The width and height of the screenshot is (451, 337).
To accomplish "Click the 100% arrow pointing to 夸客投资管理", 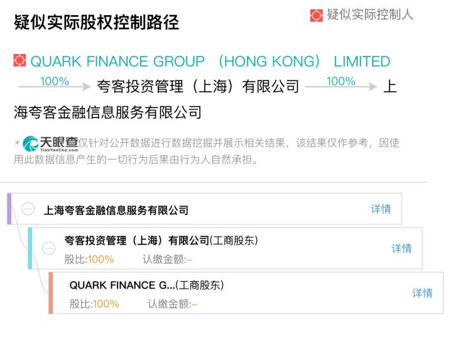I will [x=54, y=86].
